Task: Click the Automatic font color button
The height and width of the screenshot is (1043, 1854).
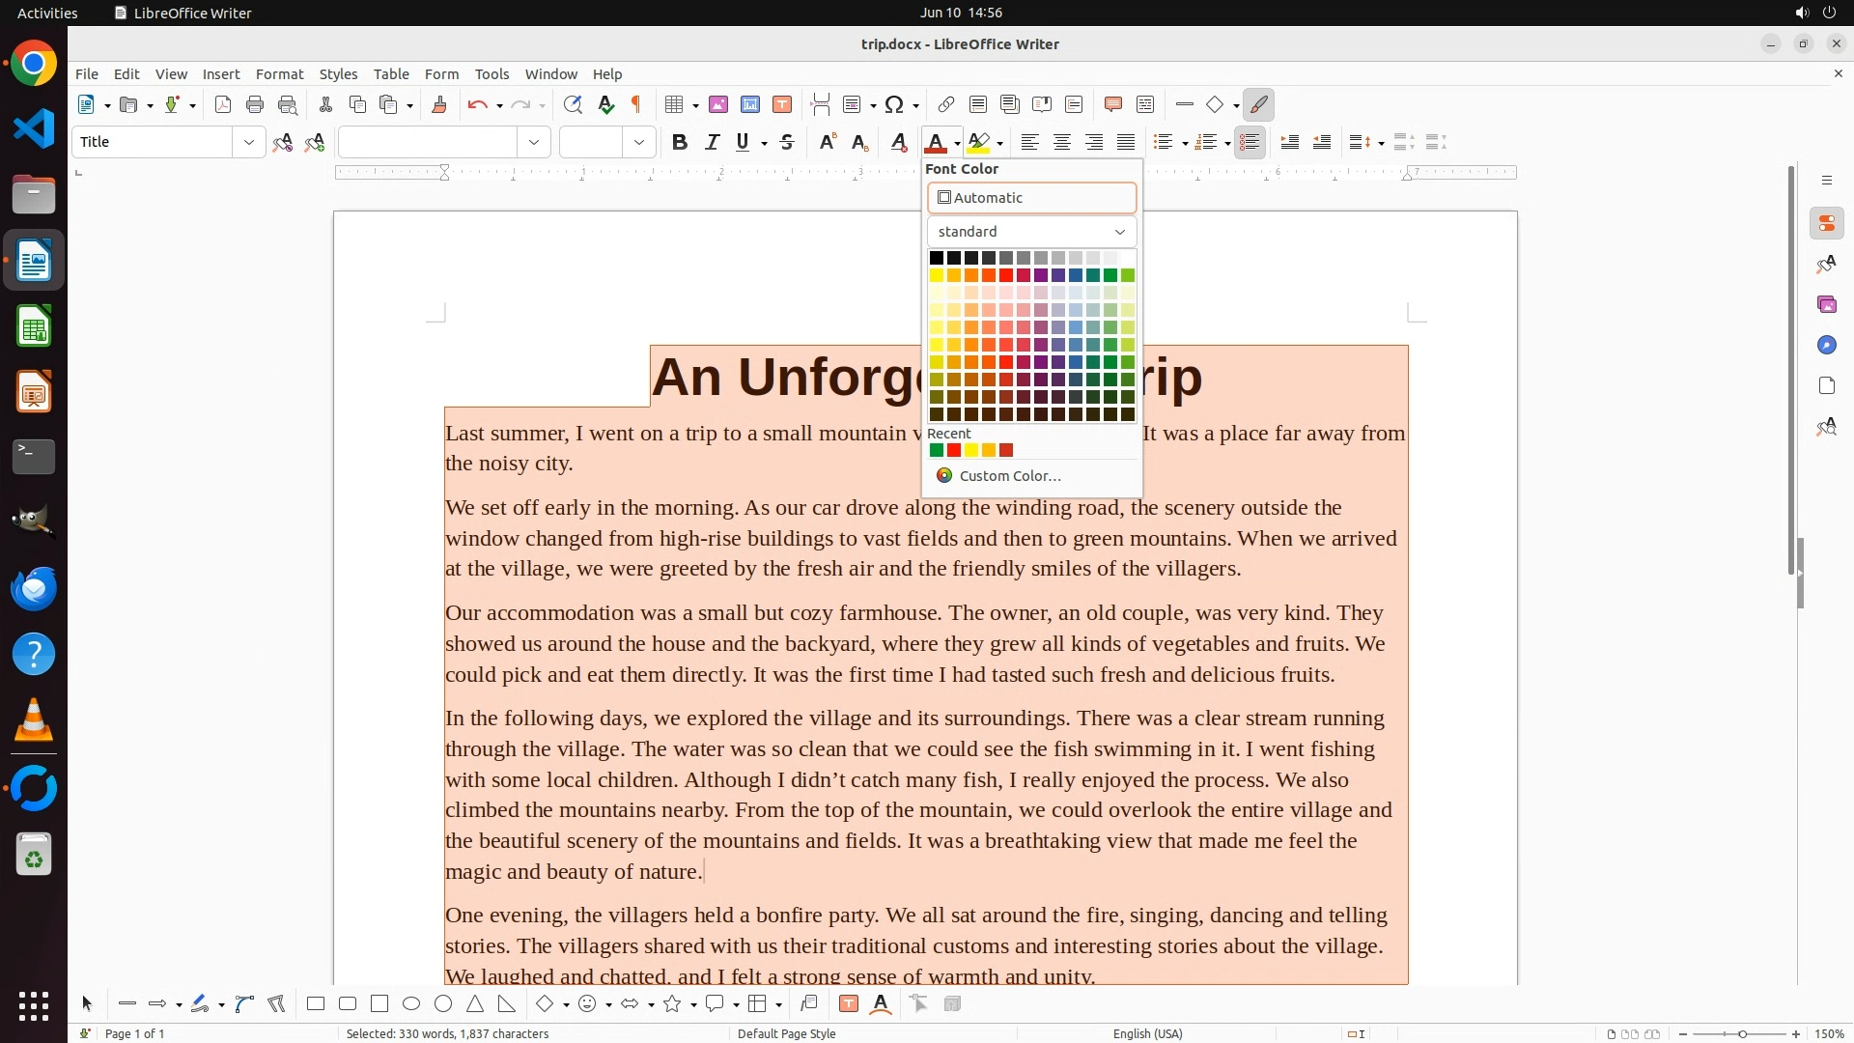Action: [x=1031, y=198]
